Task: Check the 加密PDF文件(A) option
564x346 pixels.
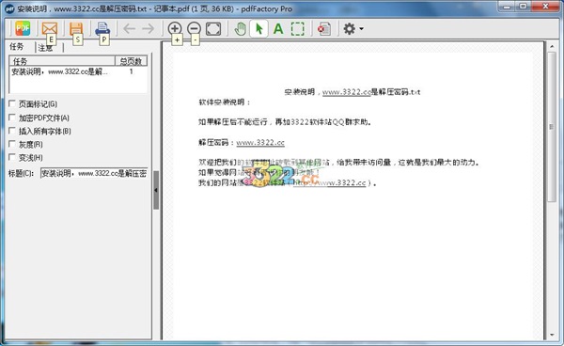Action: (12, 118)
